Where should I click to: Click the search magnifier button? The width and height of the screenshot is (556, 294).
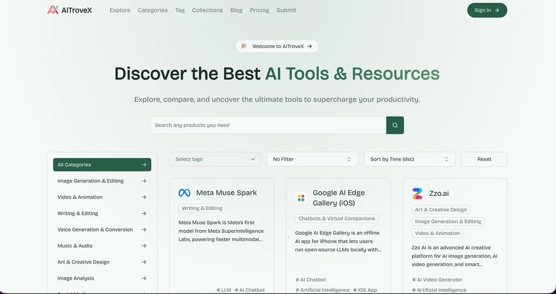click(395, 125)
